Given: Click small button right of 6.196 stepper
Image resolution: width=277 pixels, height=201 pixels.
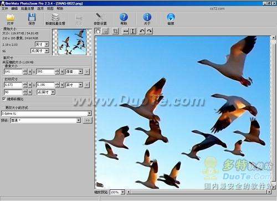Looking at the screenshot, I should point(63,85).
